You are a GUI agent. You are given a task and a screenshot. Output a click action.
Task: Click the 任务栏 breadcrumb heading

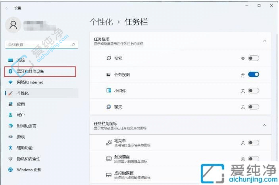[136, 22]
